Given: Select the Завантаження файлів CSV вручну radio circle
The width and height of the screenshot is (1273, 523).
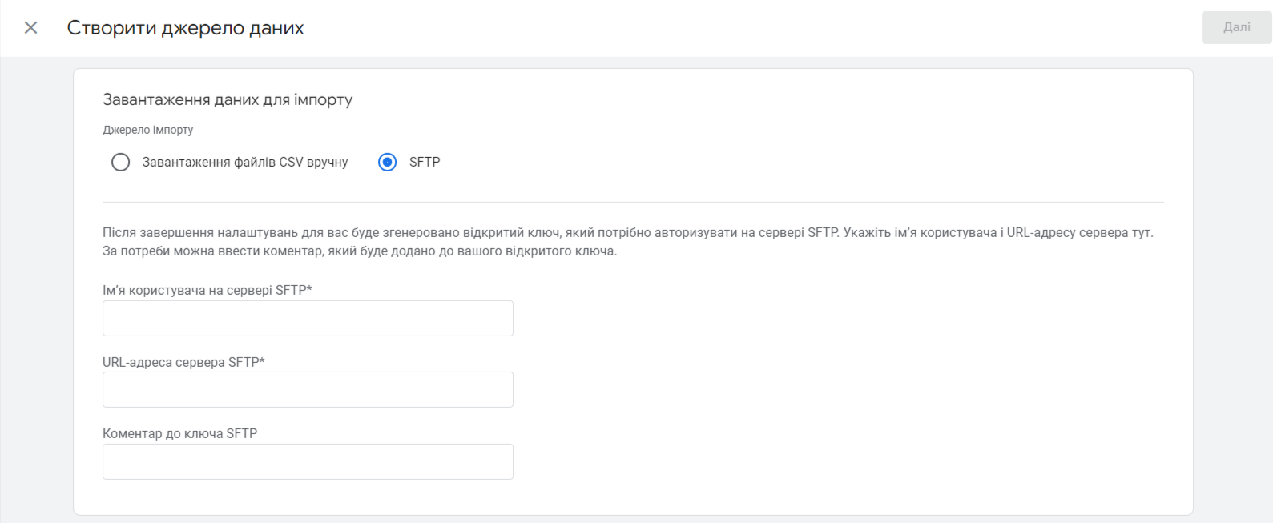Looking at the screenshot, I should click(120, 163).
